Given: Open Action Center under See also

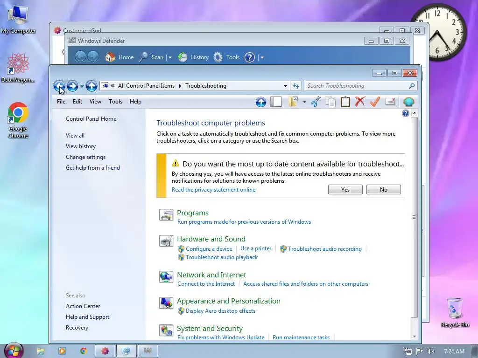Looking at the screenshot, I should (83, 306).
